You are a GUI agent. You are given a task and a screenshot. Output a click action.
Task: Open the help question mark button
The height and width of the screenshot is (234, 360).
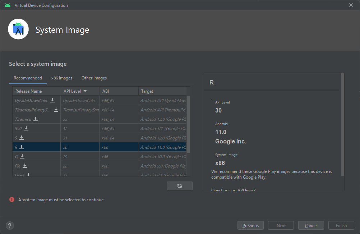tap(10, 225)
